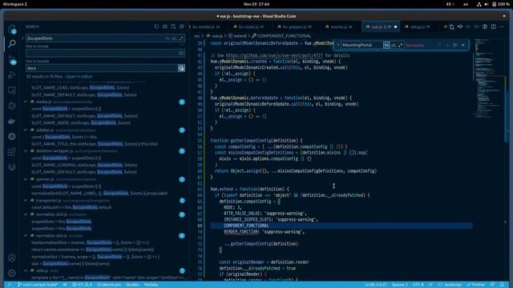
Task: Toggle split editor icon in editor toolbar
Action: coord(494,26)
